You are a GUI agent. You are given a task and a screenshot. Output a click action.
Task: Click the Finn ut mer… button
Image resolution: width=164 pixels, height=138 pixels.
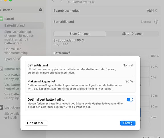pos(37,123)
